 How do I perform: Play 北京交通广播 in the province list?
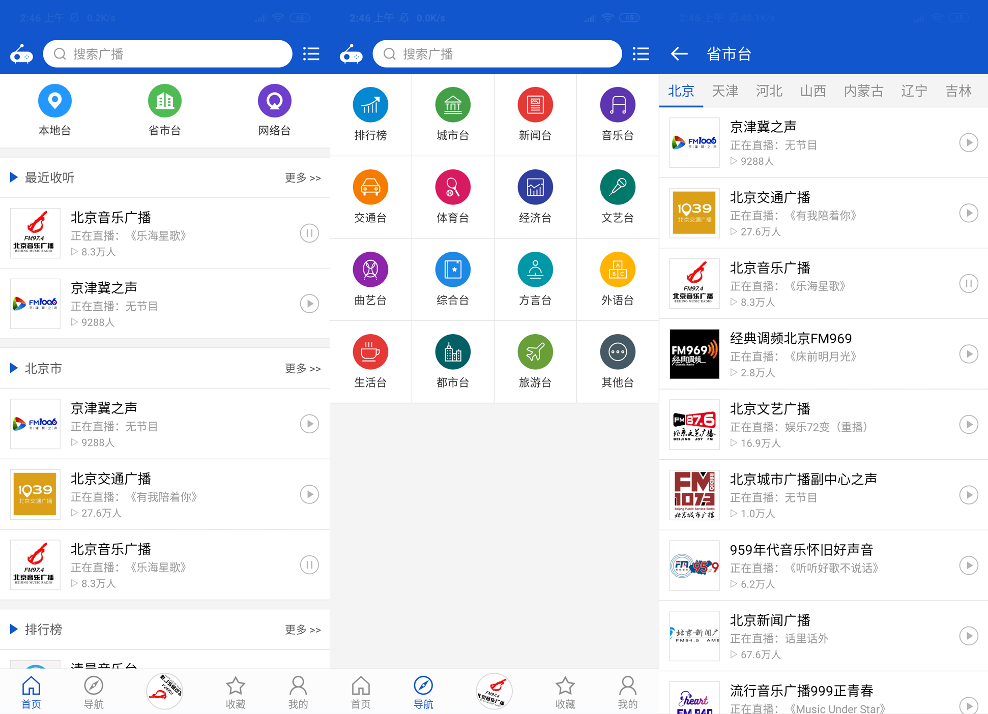[x=968, y=213]
